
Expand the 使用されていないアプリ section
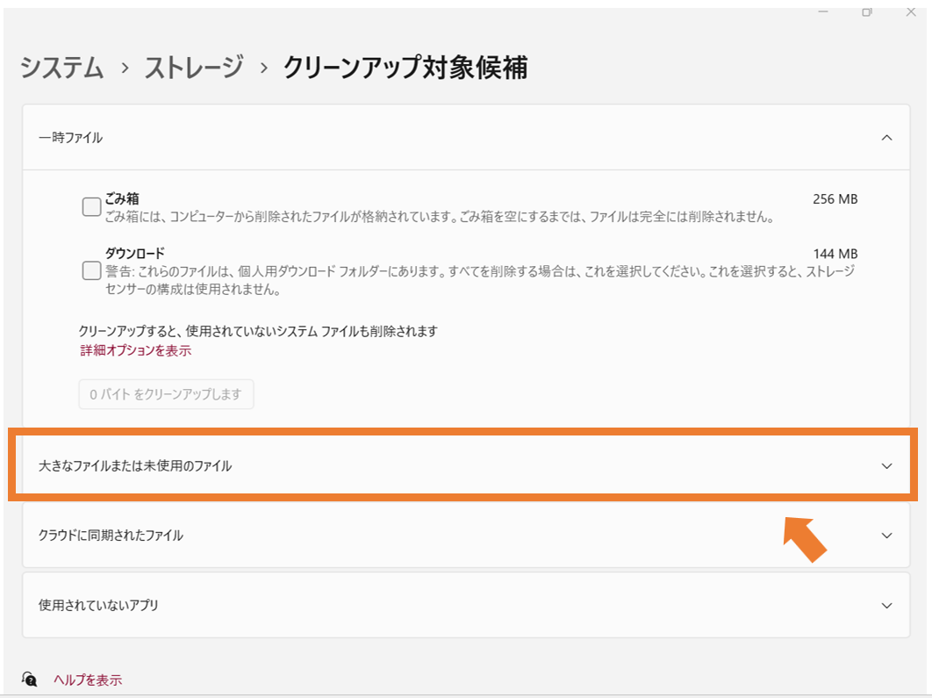point(465,605)
